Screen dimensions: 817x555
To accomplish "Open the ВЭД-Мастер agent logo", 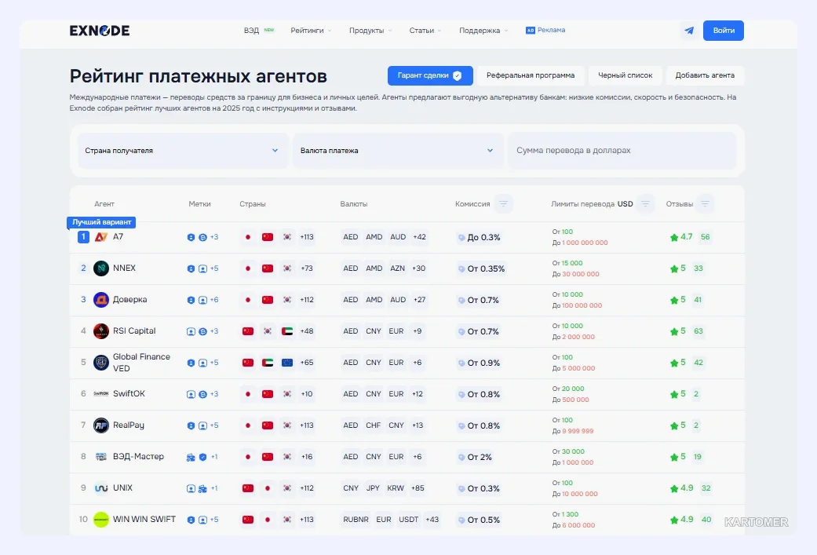I will point(101,457).
